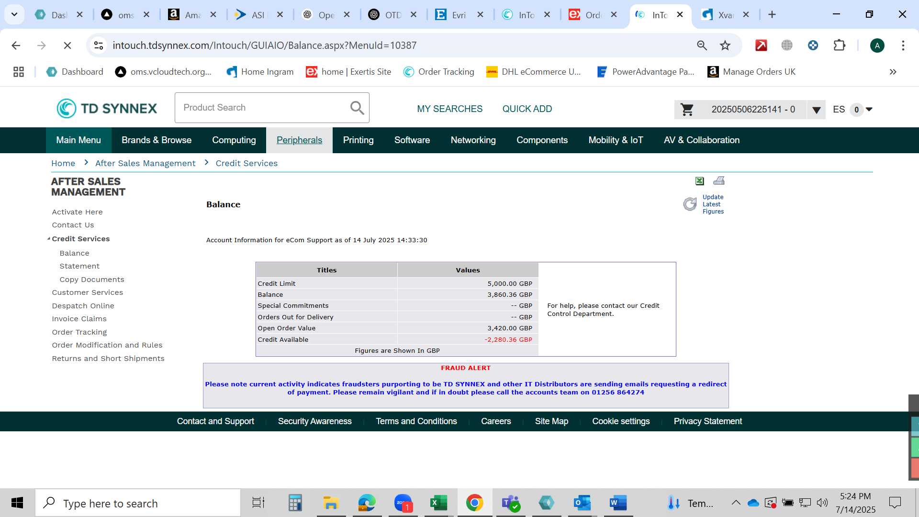This screenshot has width=919, height=517.
Task: Click the browser address bar URL
Action: 264,45
